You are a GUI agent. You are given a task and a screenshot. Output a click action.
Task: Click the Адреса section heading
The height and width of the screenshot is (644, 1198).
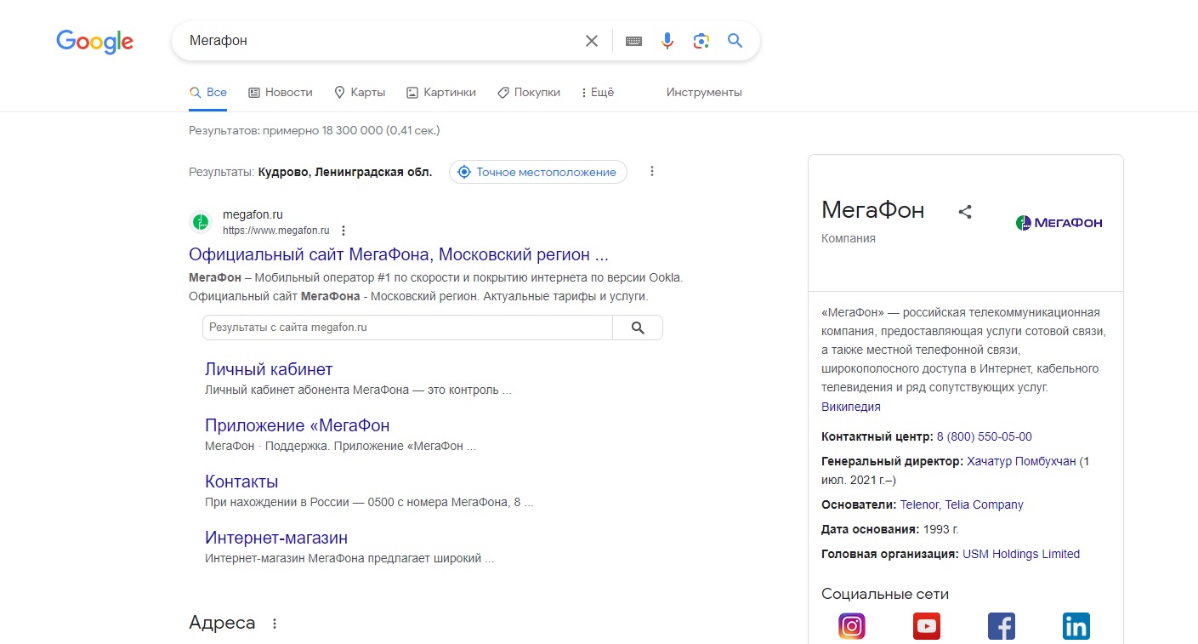[x=222, y=623]
